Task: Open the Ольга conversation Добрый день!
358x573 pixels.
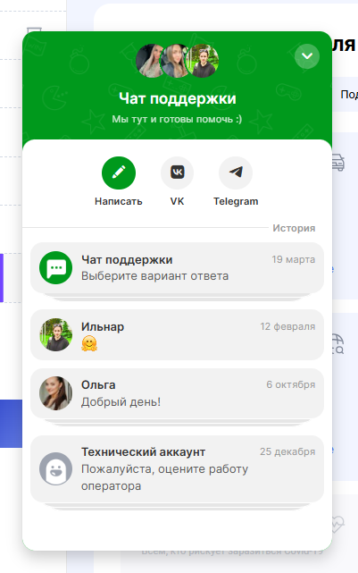Action: click(x=177, y=393)
